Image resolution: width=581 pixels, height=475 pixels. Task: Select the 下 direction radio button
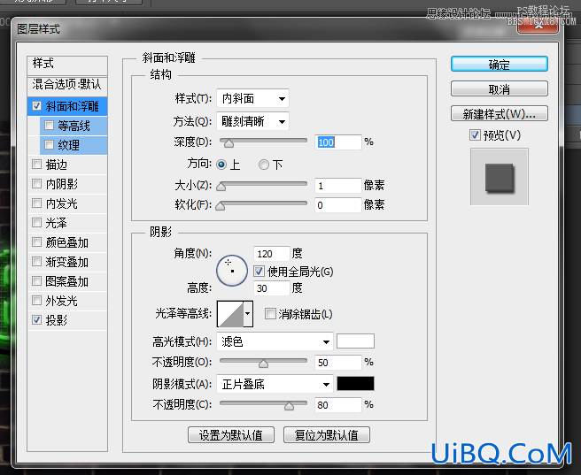[x=263, y=165]
